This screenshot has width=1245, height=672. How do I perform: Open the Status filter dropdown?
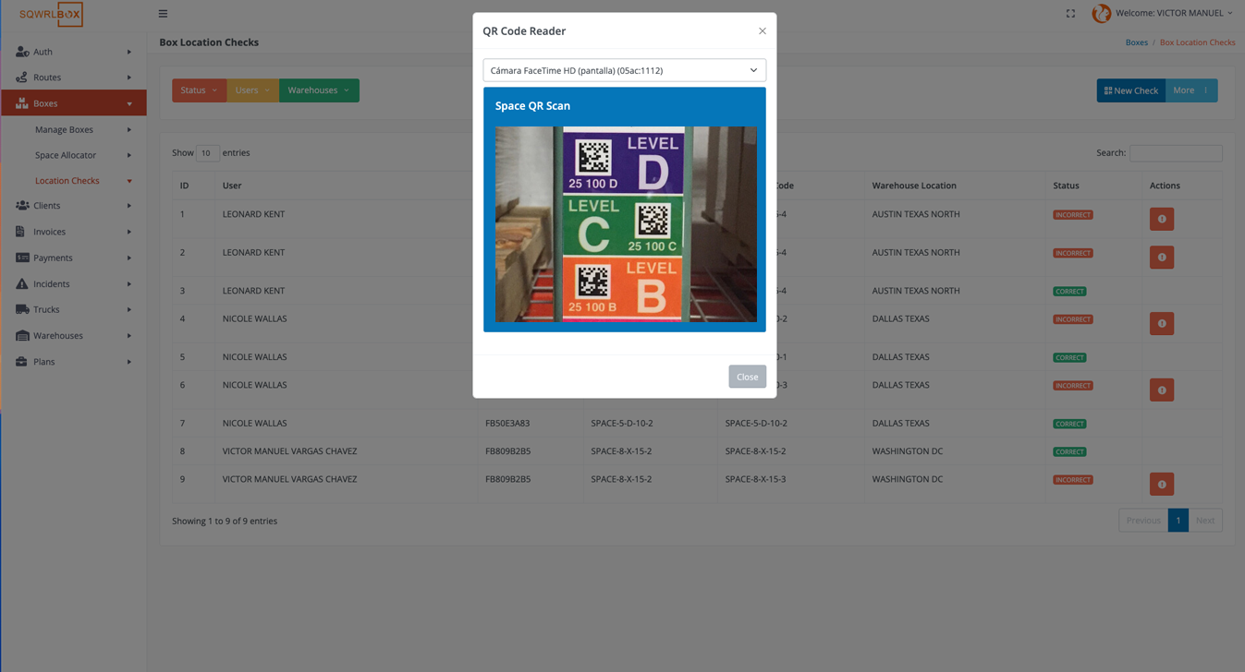tap(199, 90)
